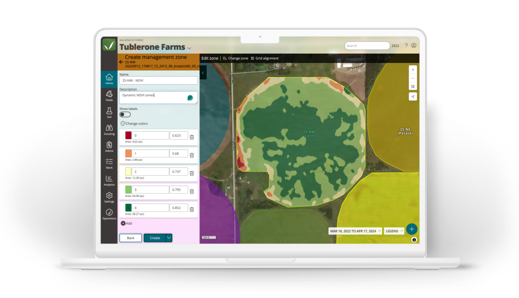Pick the red zone 0 color swatch
The height and width of the screenshot is (298, 519).
[x=129, y=135]
